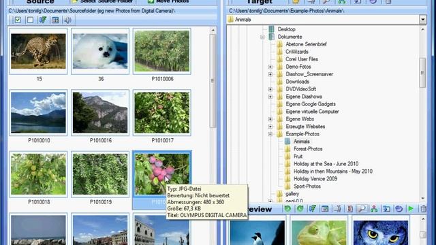Viewport: 436px width, 245px height.
Task: Expand the Eigene Webs folder node
Action: tap(270, 119)
